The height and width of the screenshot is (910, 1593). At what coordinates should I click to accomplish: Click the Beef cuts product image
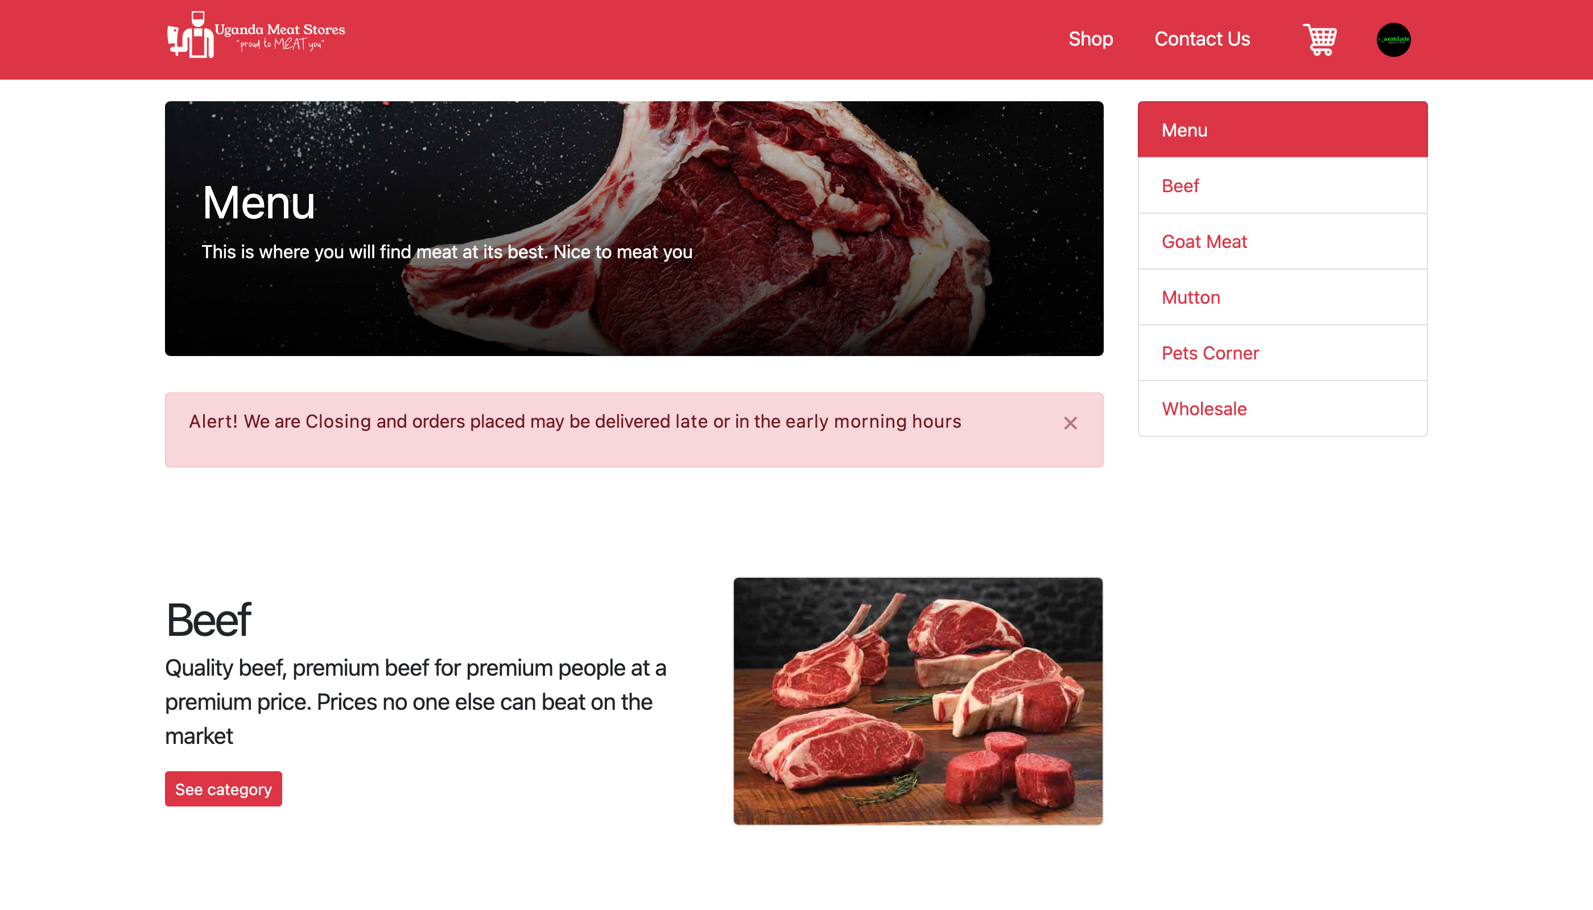(918, 701)
